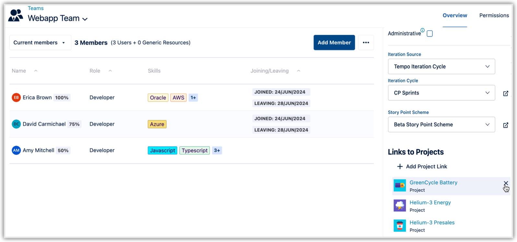This screenshot has height=242, width=517.
Task: Click the Helium-3 Energy project icon
Action: tap(400, 206)
